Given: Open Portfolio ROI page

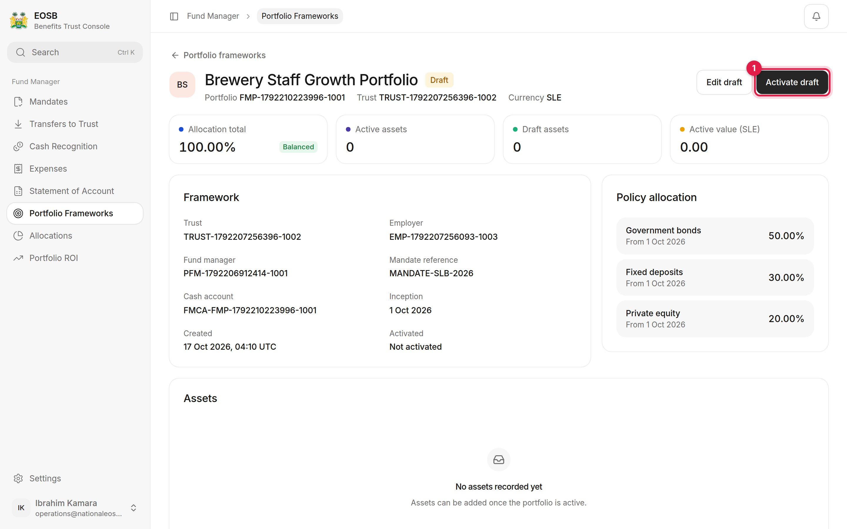Looking at the screenshot, I should pos(75,258).
